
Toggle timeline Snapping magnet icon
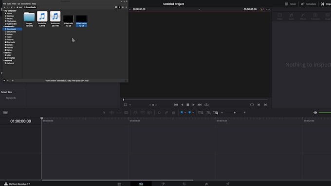tap(159, 113)
